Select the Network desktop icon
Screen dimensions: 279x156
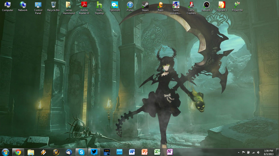(x=23, y=7)
